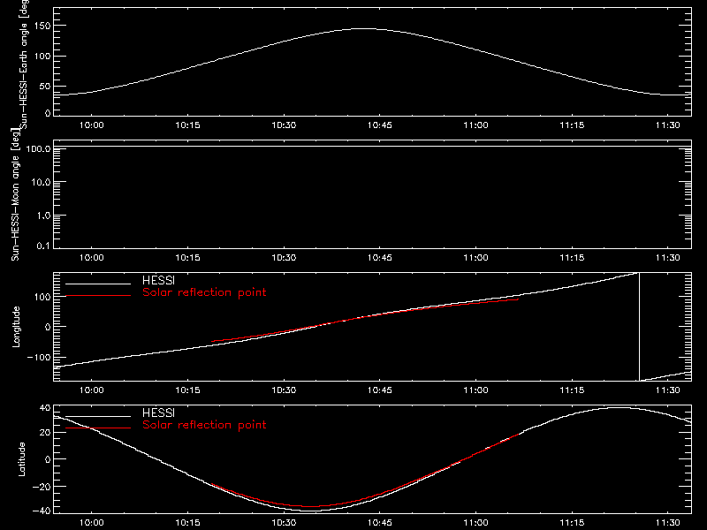Click 10:45 label under Latitude plot
This screenshot has height=530, width=707.
coord(380,523)
